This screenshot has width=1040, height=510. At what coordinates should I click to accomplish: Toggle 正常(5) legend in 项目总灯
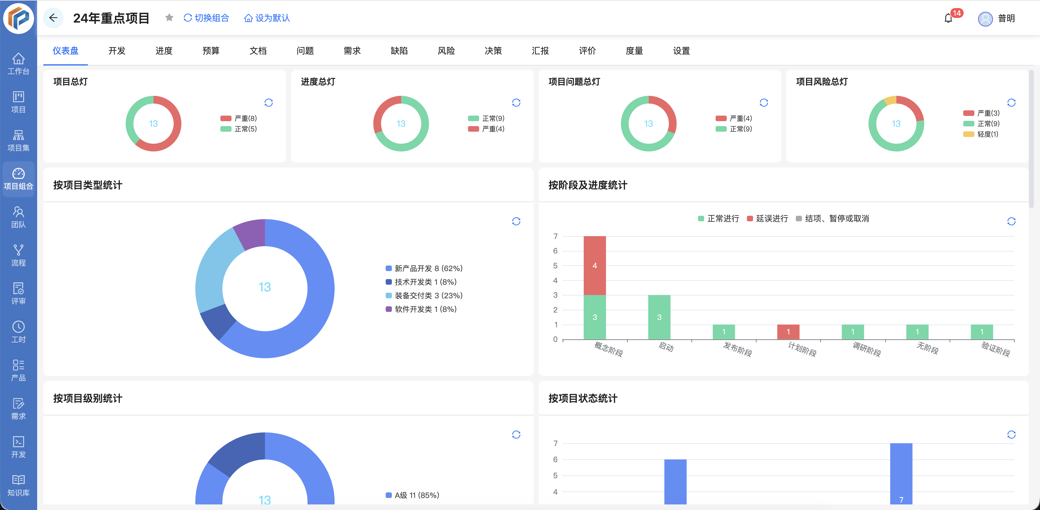tap(239, 129)
